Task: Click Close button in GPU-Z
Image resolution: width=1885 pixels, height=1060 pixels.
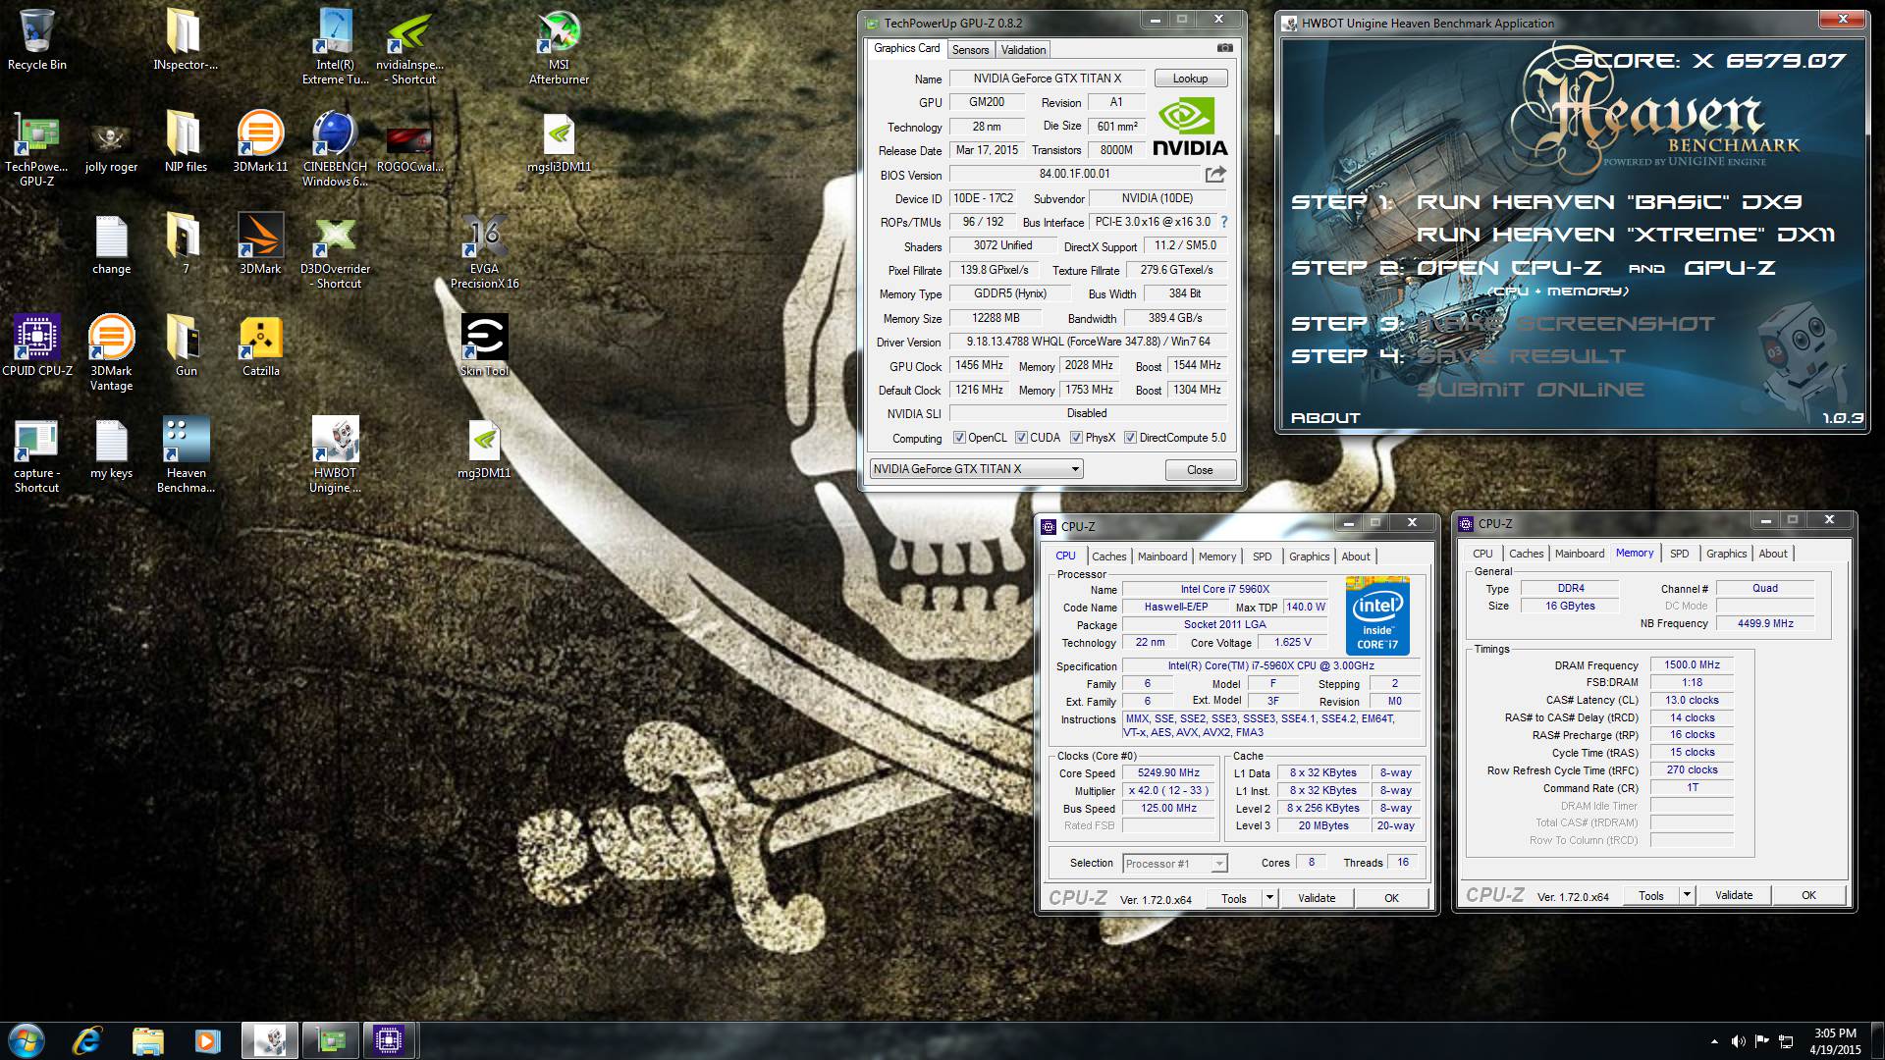Action: [1200, 470]
